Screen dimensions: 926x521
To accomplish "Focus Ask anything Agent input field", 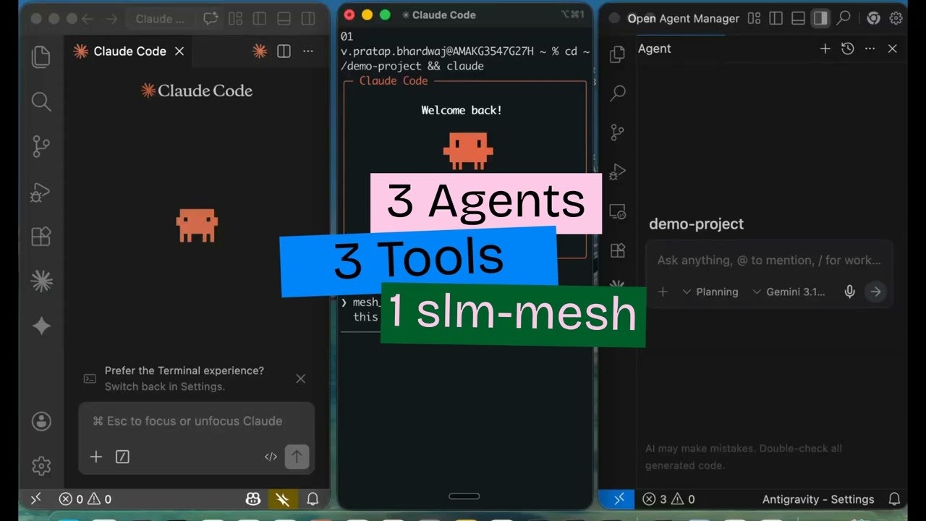I will (769, 260).
